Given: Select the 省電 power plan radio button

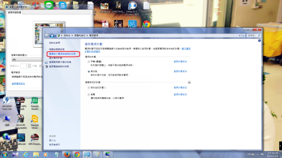Looking at the screenshot, I should click(x=89, y=94).
